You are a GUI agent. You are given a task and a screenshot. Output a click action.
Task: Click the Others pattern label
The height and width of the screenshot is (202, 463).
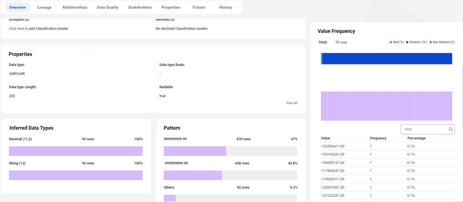click(x=169, y=188)
